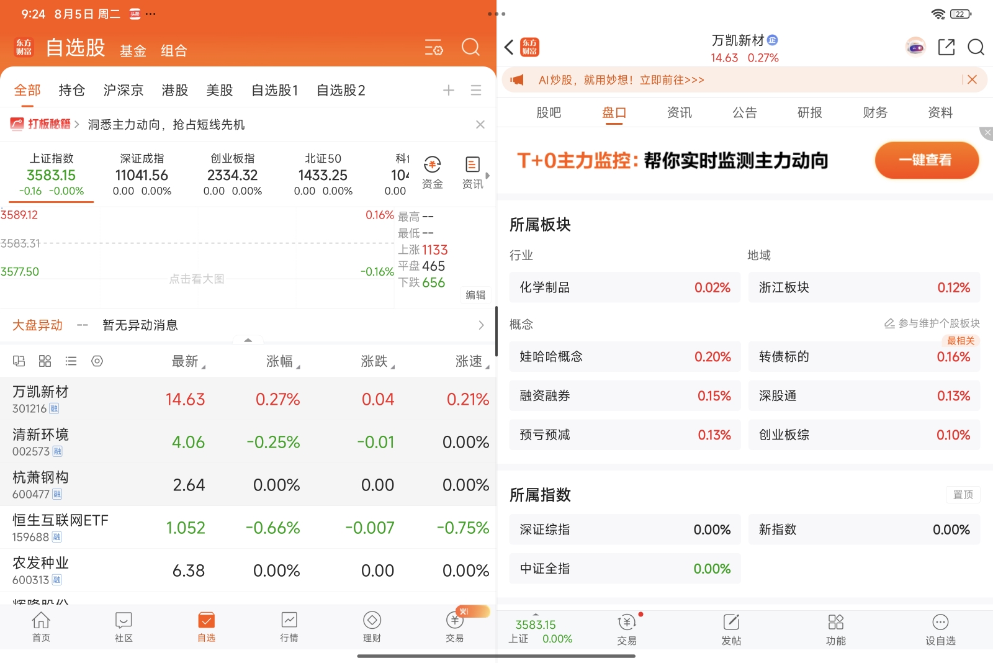993x663 pixels.
Task: Tap the Eastmoney logo in right header
Action: point(530,47)
